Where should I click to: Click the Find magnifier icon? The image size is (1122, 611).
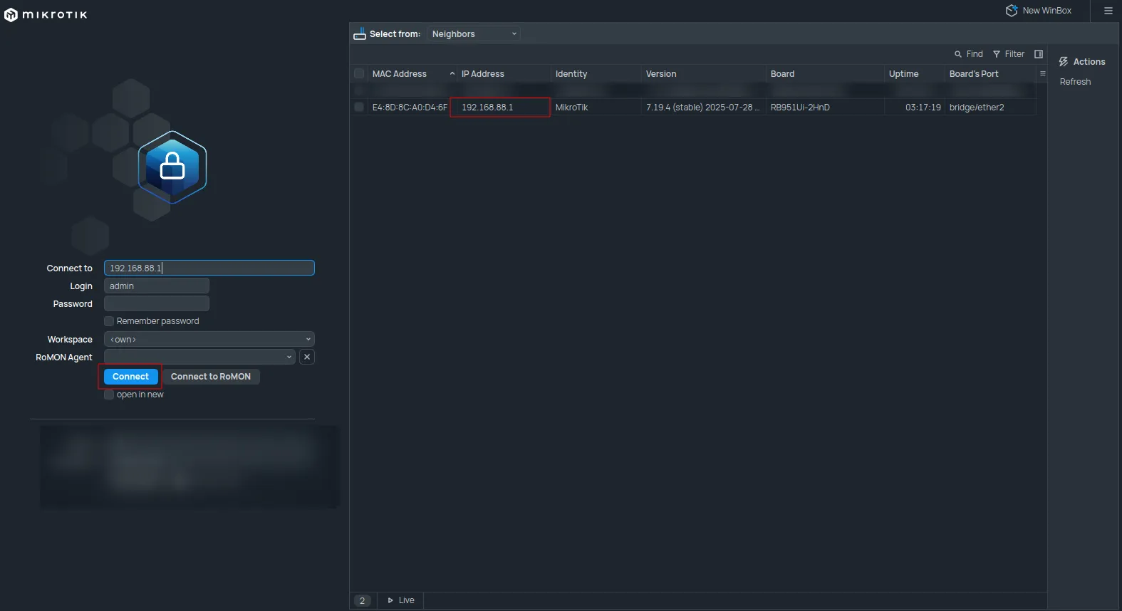click(958, 54)
